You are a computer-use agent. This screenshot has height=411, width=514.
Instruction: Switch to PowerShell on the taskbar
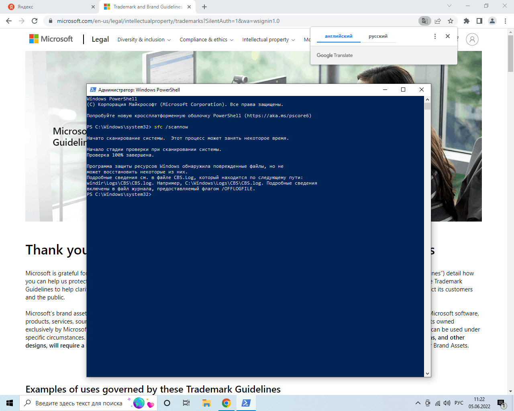pos(246,403)
